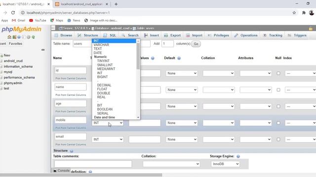Click the help icon next to Storage Engine

click(238, 156)
